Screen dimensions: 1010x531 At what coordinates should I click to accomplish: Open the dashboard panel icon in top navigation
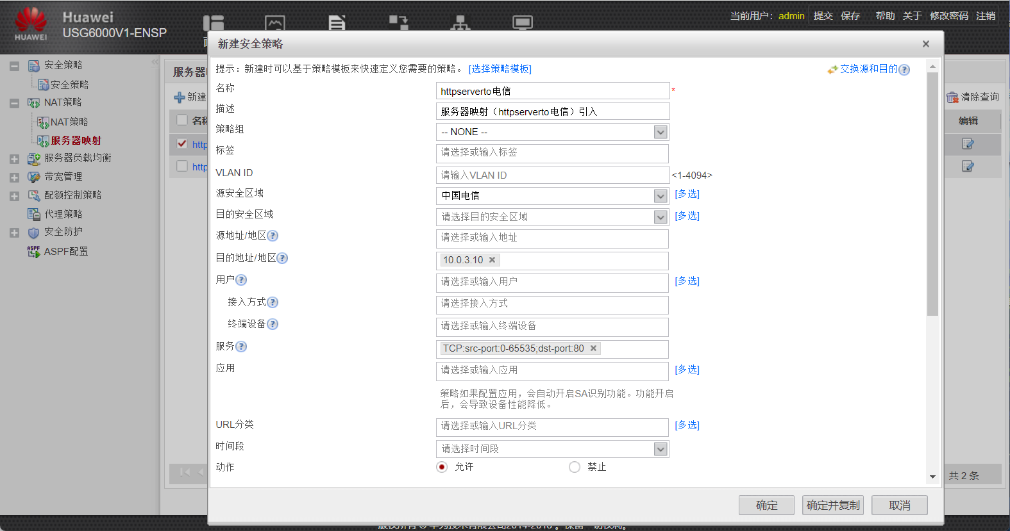(x=214, y=23)
